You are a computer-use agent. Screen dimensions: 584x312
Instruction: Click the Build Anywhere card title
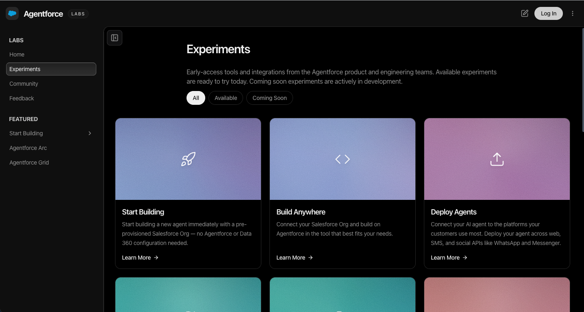tap(301, 212)
